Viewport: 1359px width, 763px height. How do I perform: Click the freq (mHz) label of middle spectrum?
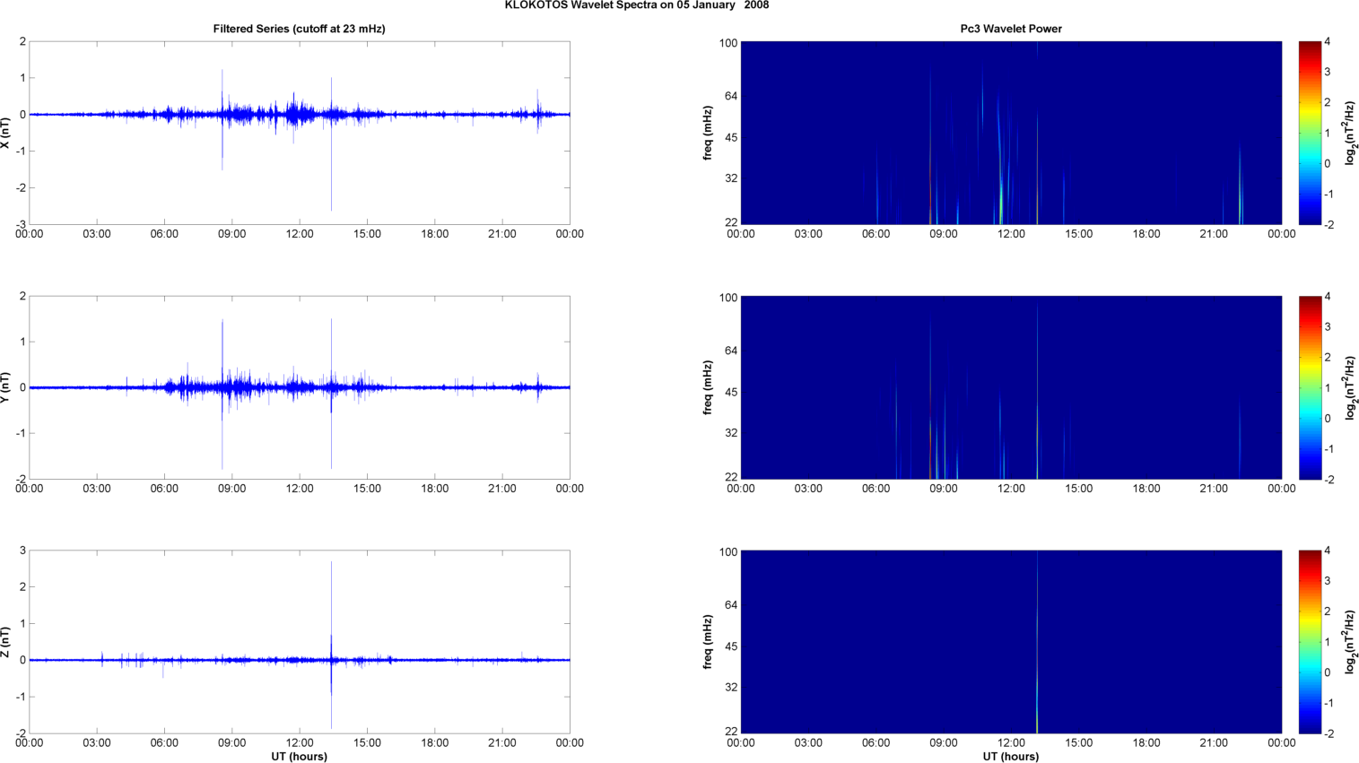coord(708,387)
